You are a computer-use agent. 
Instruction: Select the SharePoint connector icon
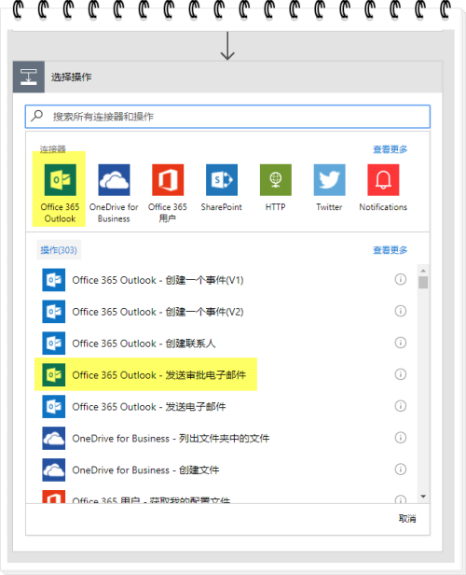pos(222,179)
